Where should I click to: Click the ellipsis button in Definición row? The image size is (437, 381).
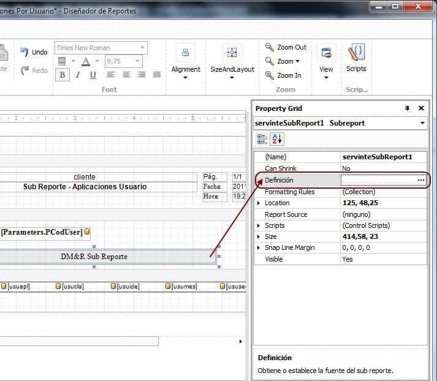(420, 180)
